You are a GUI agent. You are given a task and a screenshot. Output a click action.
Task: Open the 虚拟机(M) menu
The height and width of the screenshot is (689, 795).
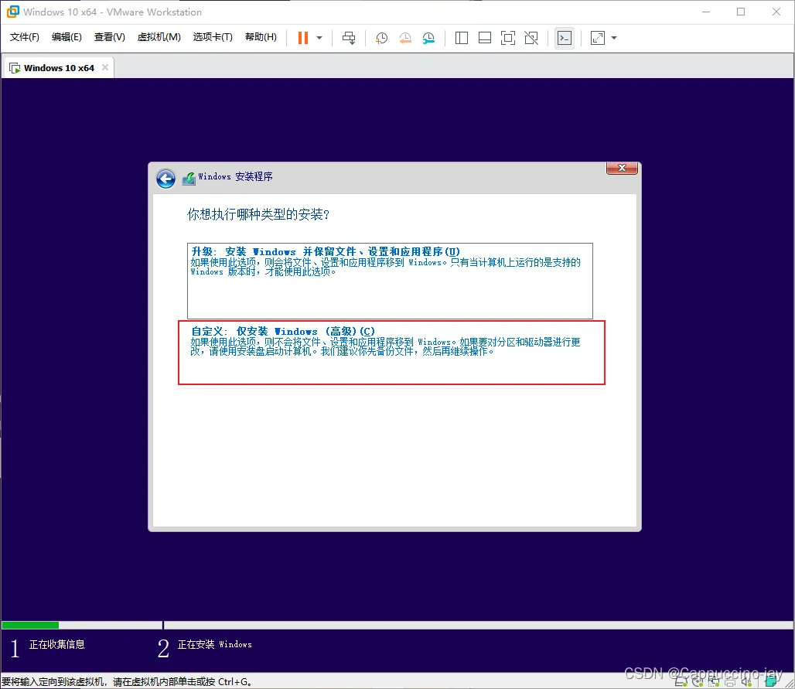pyautogui.click(x=159, y=37)
